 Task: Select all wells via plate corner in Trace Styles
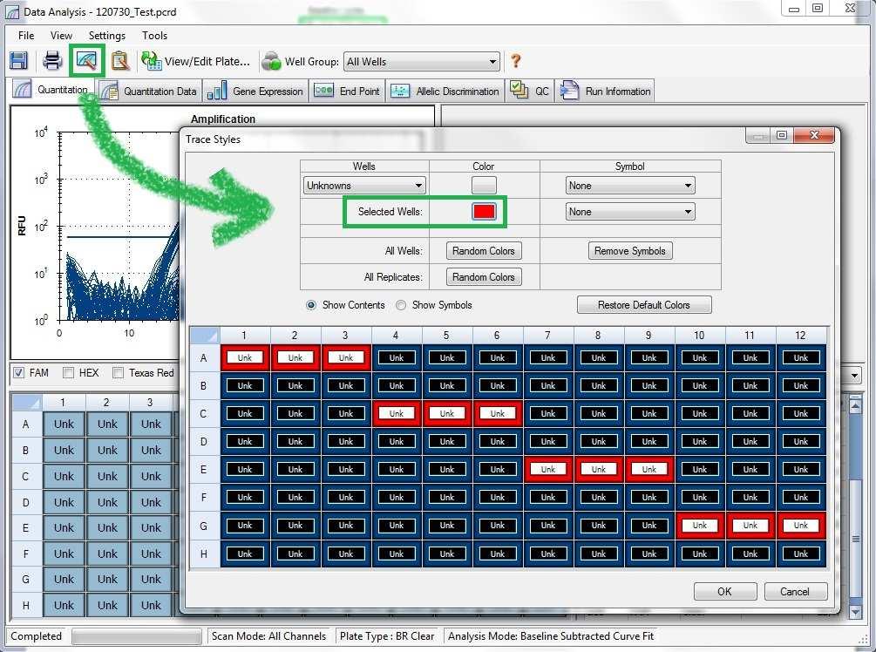205,335
